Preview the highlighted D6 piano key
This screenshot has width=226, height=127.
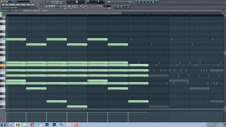click(3, 65)
